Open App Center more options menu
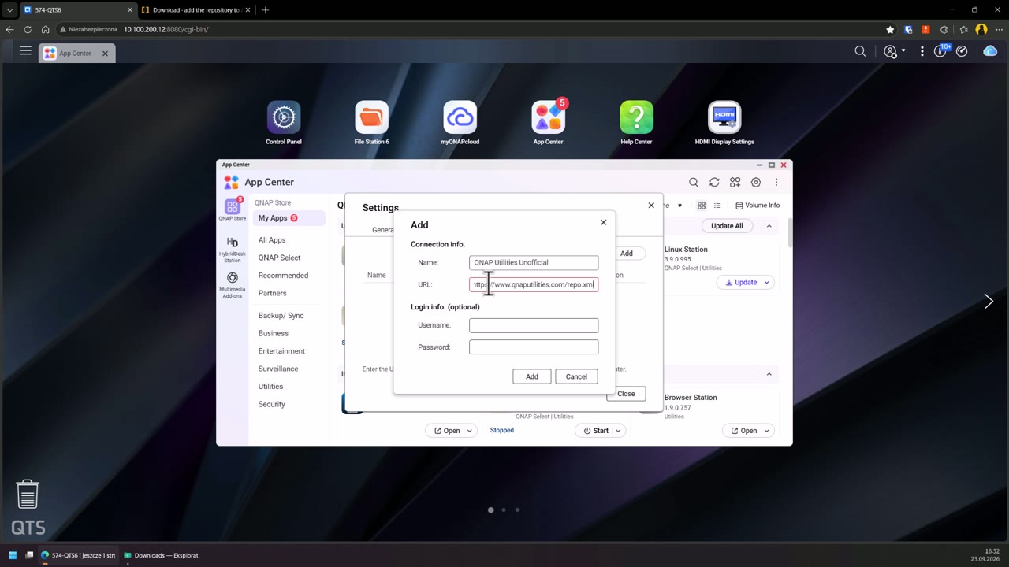This screenshot has height=567, width=1009. click(x=776, y=182)
